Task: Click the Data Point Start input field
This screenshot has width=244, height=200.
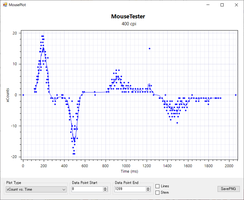Action: coord(87,189)
